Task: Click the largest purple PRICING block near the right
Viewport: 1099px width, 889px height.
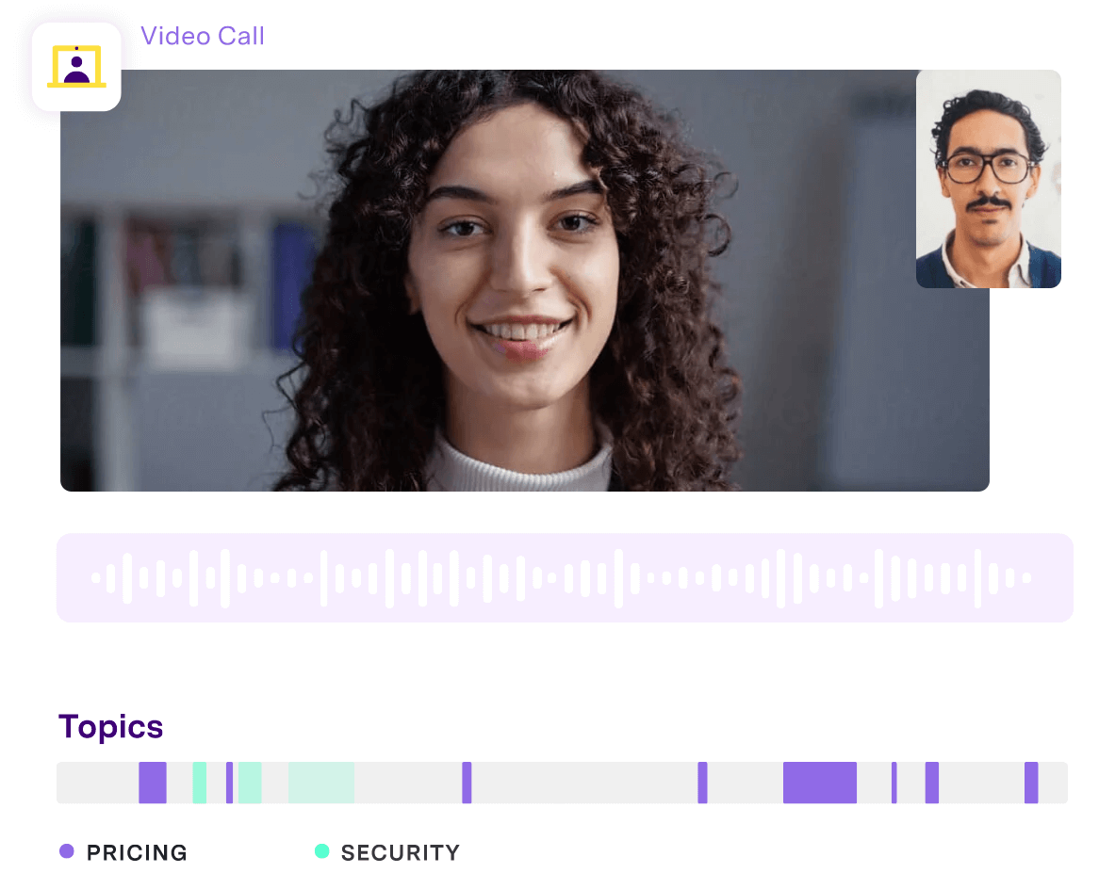Action: [x=819, y=783]
